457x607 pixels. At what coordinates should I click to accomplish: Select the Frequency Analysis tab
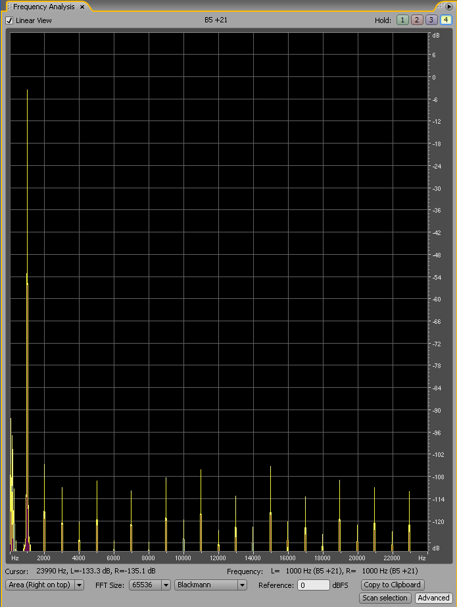coord(43,7)
